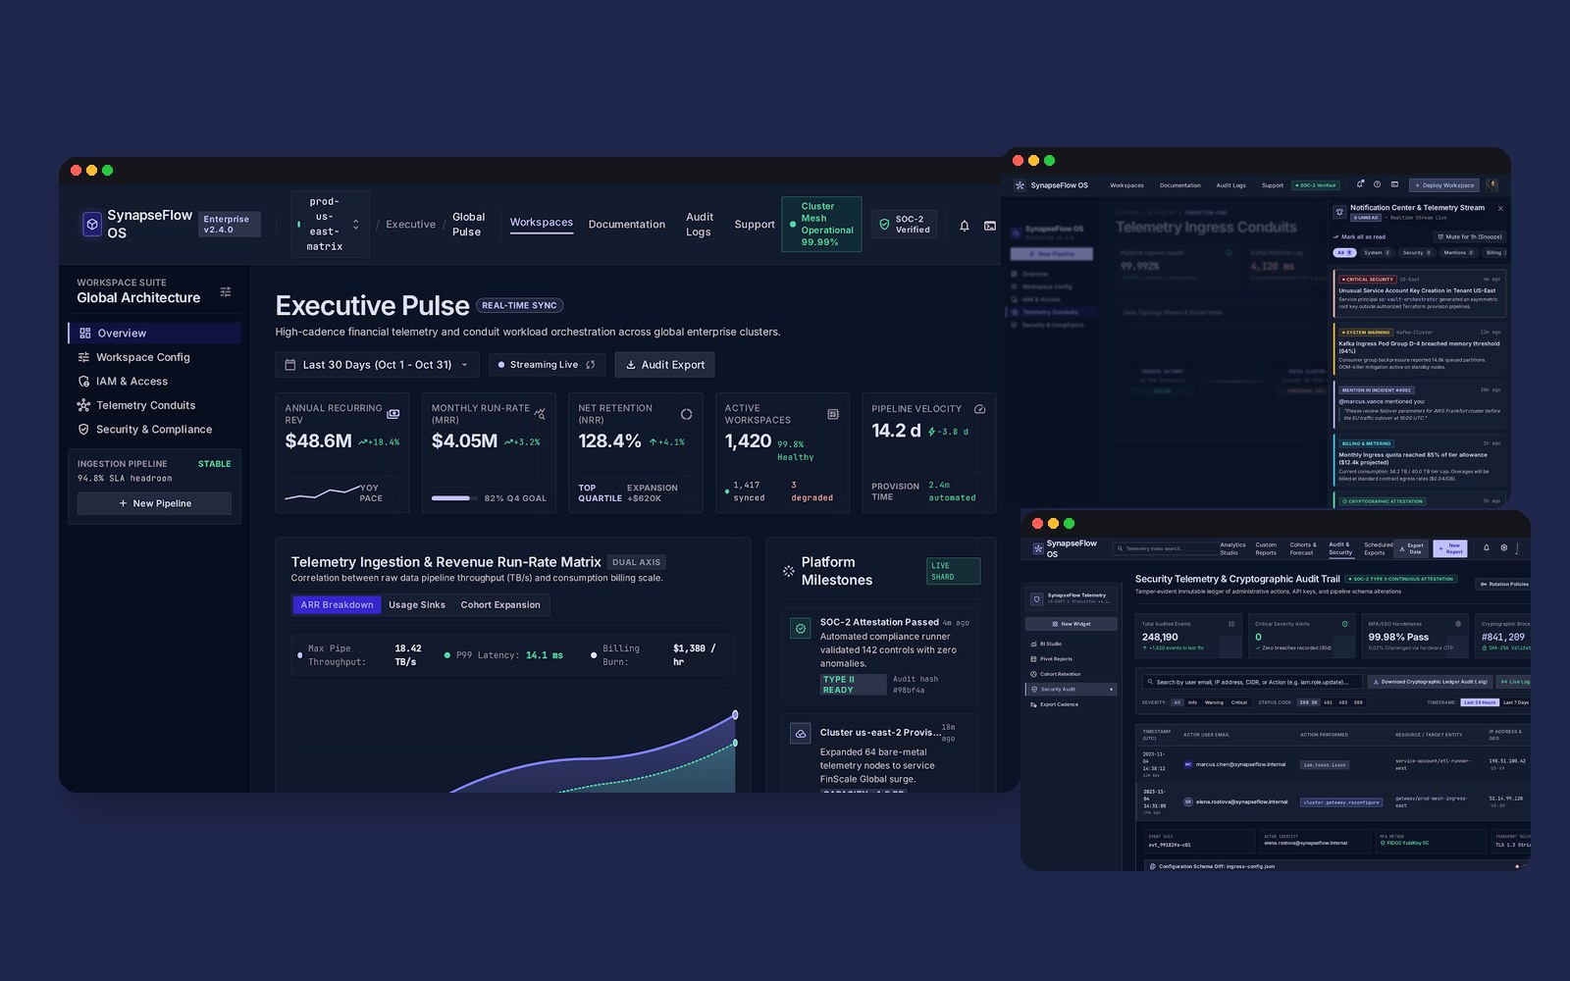
Task: Switch to the Usage Sinks tab
Action: coord(417,605)
